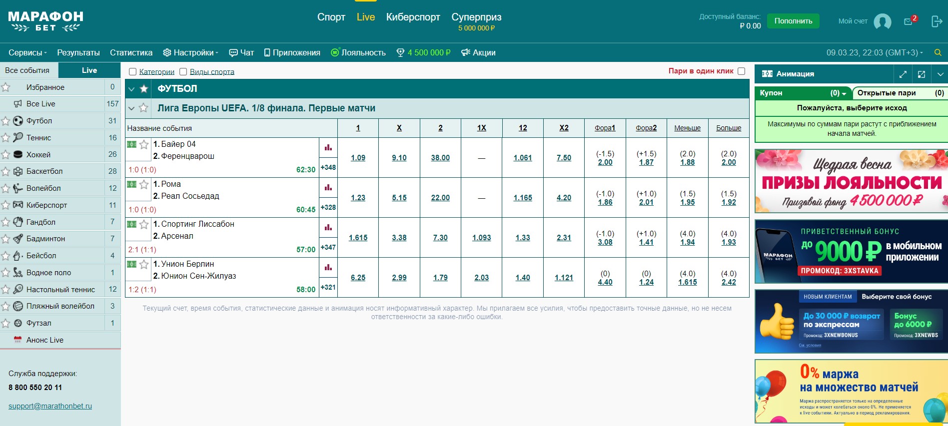Collapse the Лига Европы UEFA league chevron
Image resolution: width=948 pixels, height=426 pixels.
point(131,108)
